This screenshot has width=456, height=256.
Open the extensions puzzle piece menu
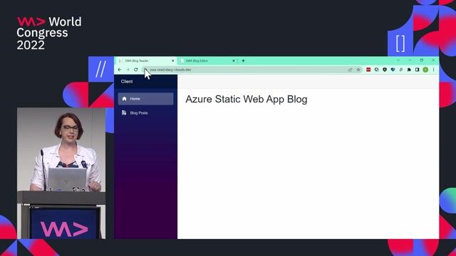(409, 70)
